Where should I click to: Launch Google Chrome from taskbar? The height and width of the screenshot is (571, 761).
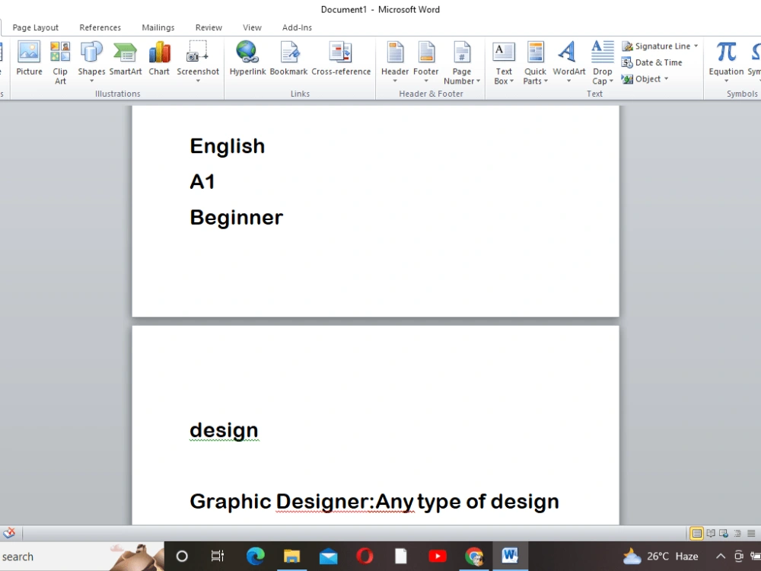coord(473,557)
